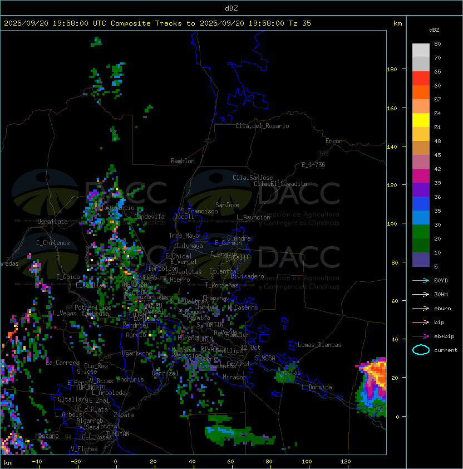Click the E_1-736 map label

pyautogui.click(x=313, y=165)
